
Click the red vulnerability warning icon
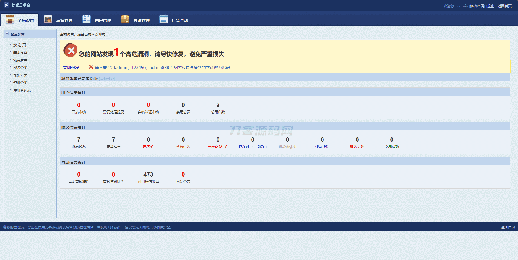pyautogui.click(x=70, y=50)
